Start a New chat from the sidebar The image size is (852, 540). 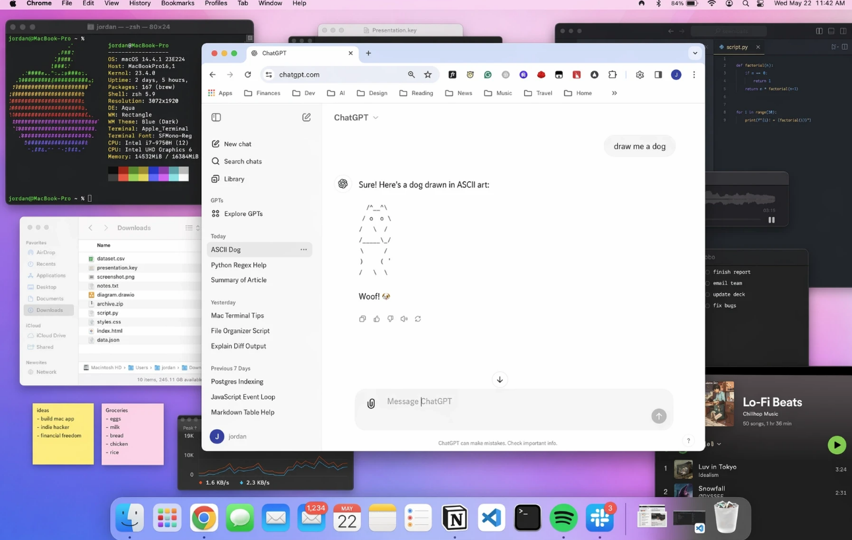click(x=258, y=144)
